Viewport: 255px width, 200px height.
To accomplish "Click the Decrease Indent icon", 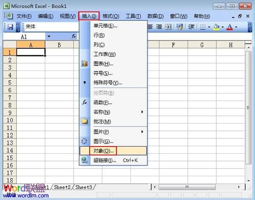I will (191, 27).
